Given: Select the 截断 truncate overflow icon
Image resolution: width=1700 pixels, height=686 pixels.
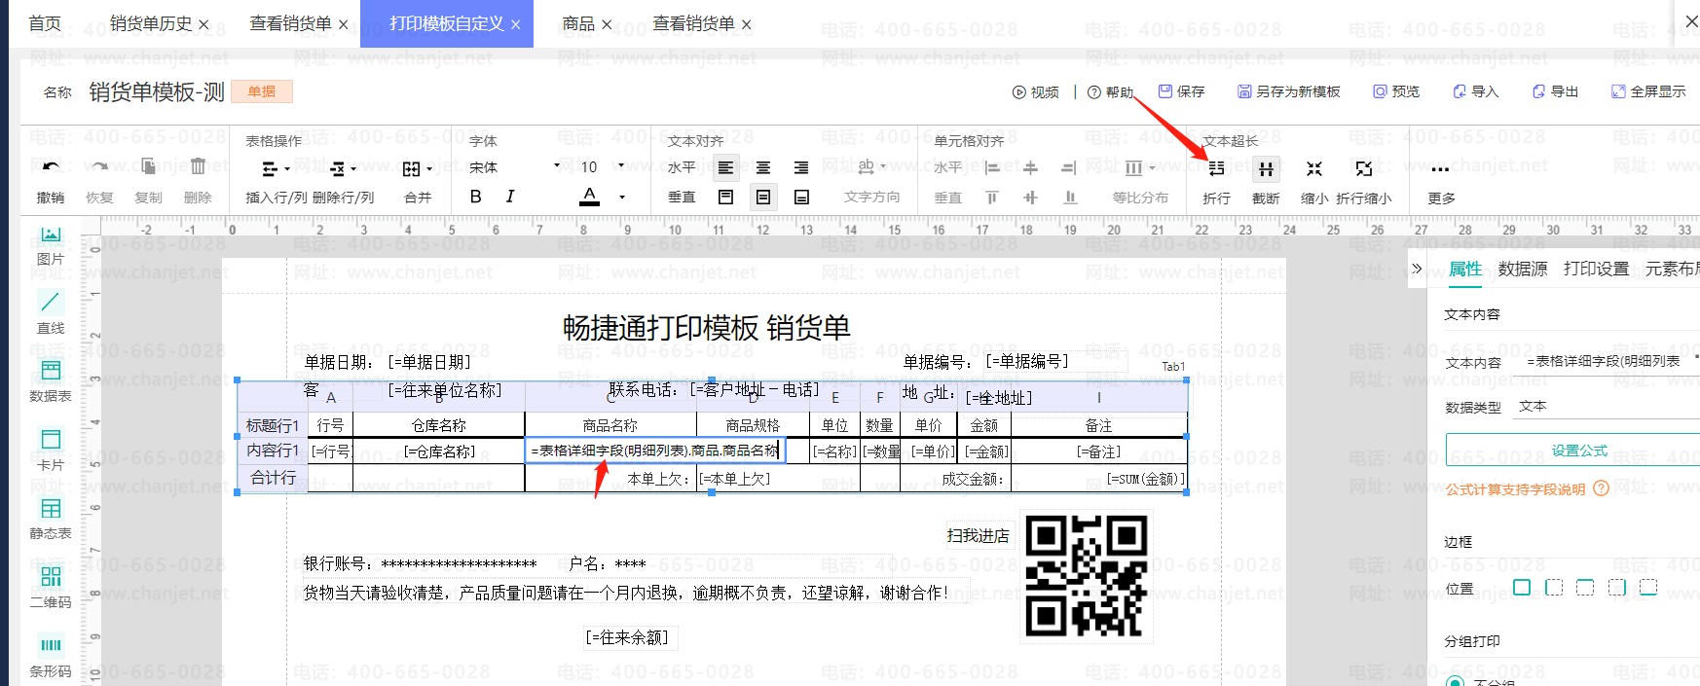Looking at the screenshot, I should (1266, 169).
